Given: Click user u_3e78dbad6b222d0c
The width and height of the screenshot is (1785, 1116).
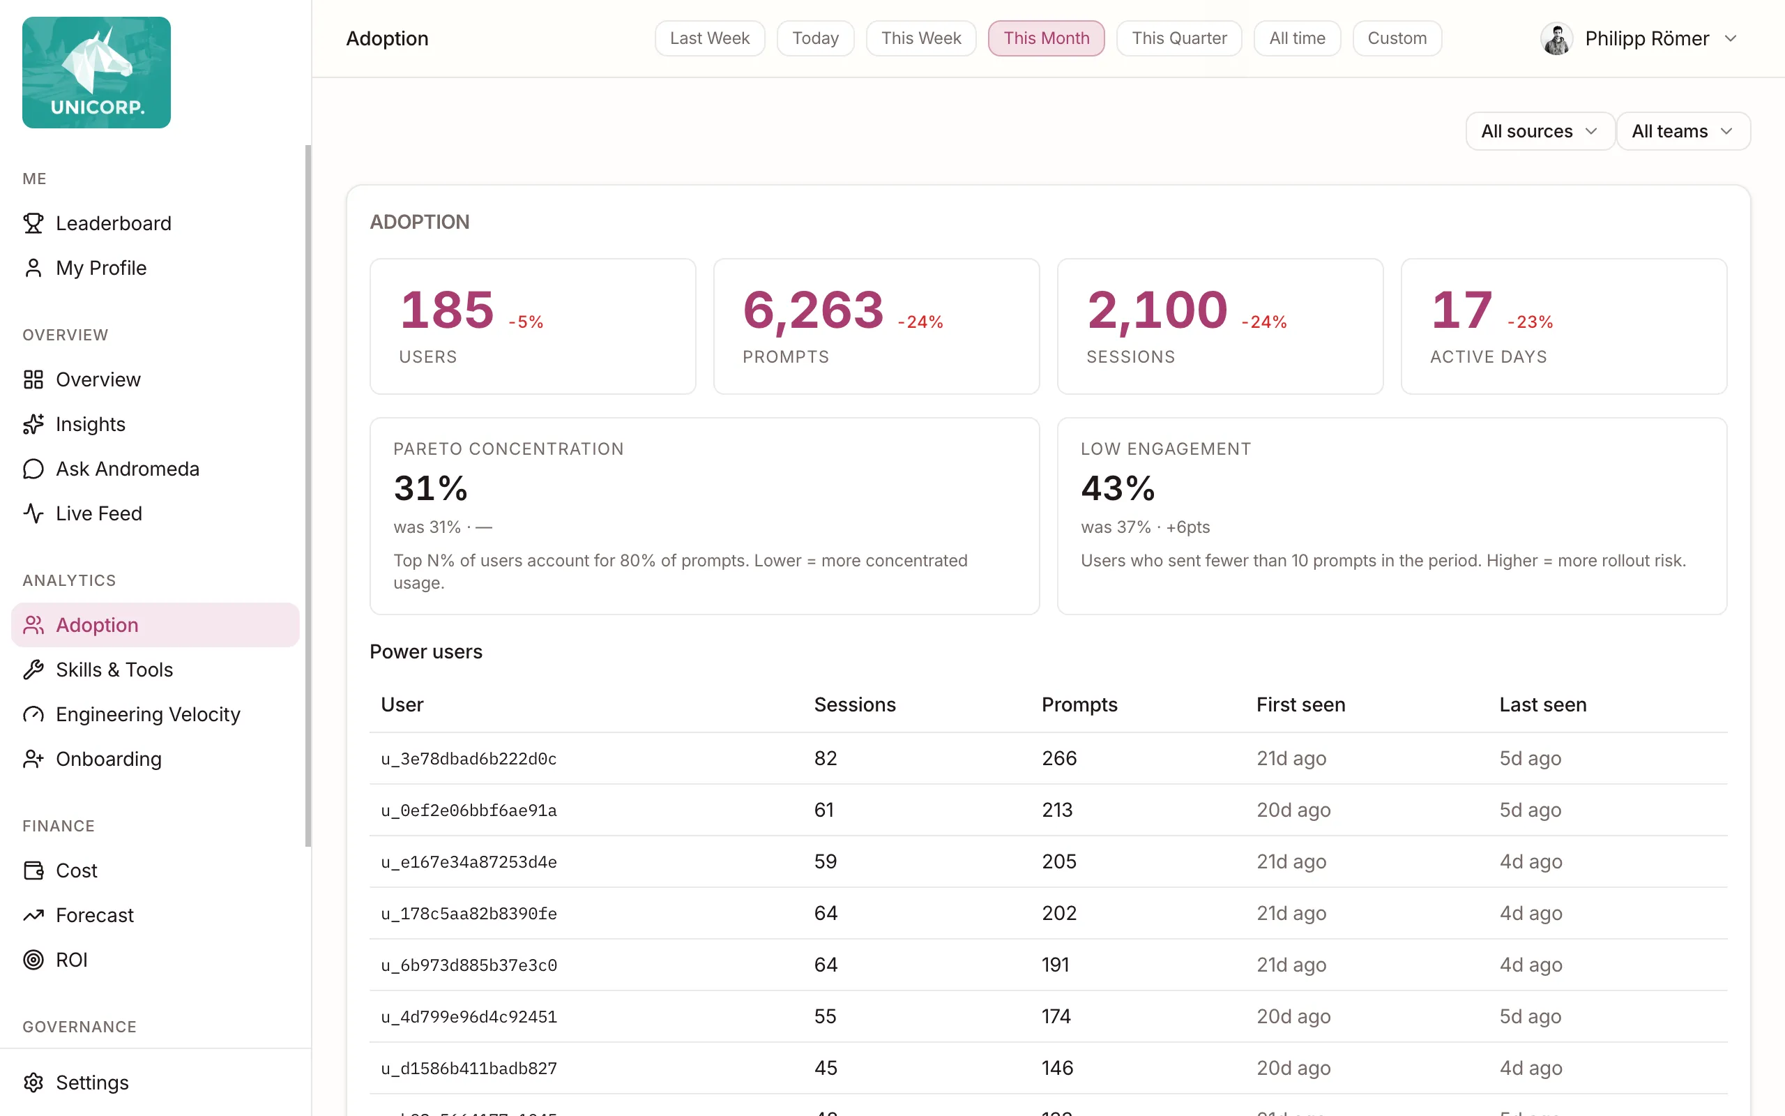Looking at the screenshot, I should pos(469,759).
